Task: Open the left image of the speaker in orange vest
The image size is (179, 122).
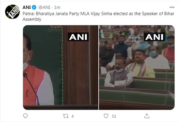Action: tap(60, 67)
